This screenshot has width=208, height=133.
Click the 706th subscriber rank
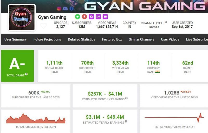87,63
